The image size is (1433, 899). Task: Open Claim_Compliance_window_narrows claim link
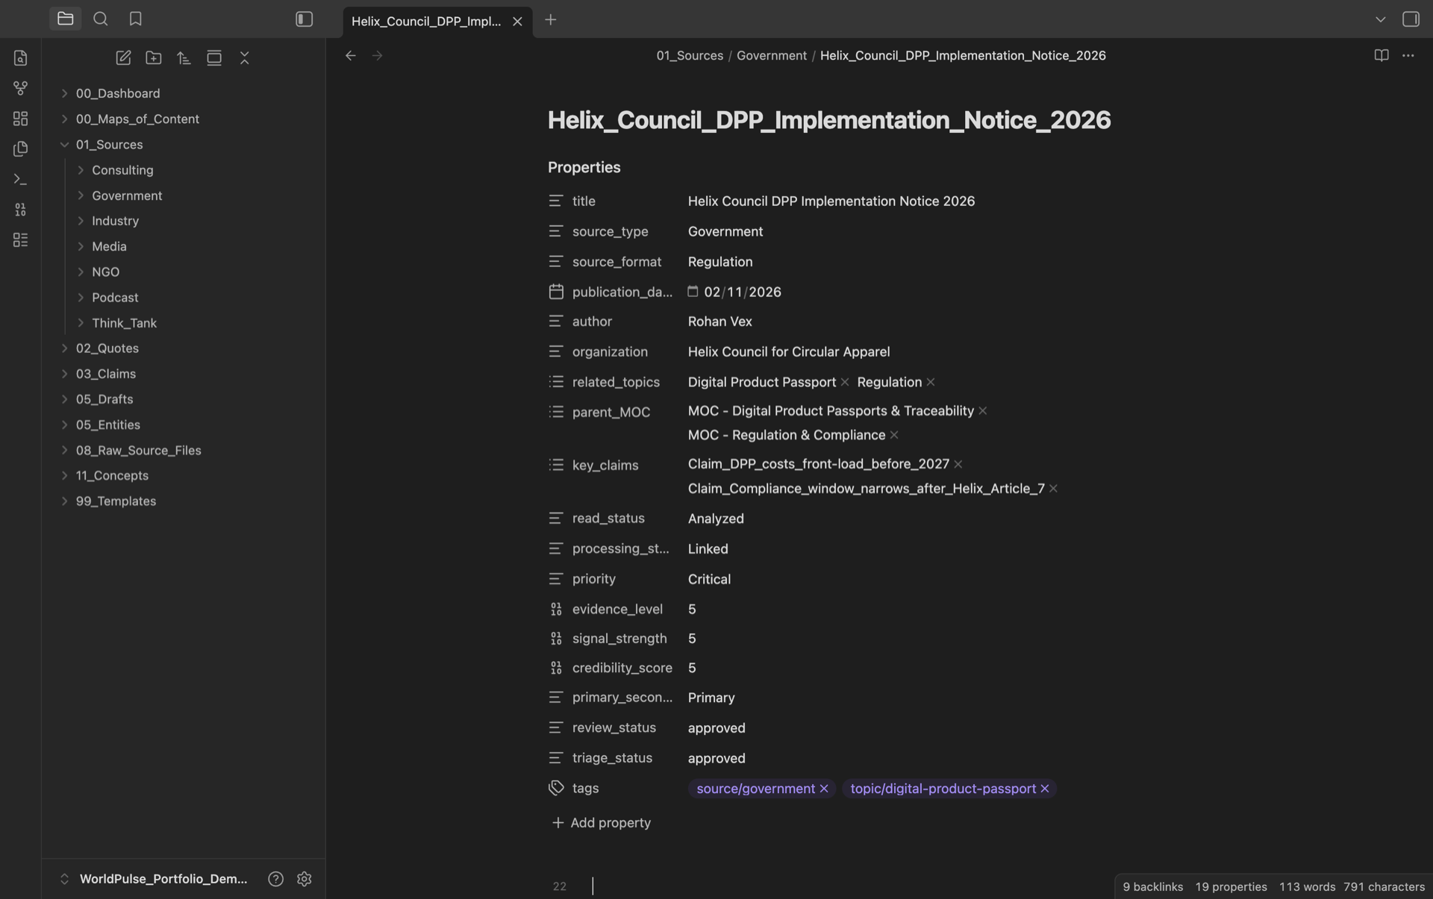[x=866, y=489]
